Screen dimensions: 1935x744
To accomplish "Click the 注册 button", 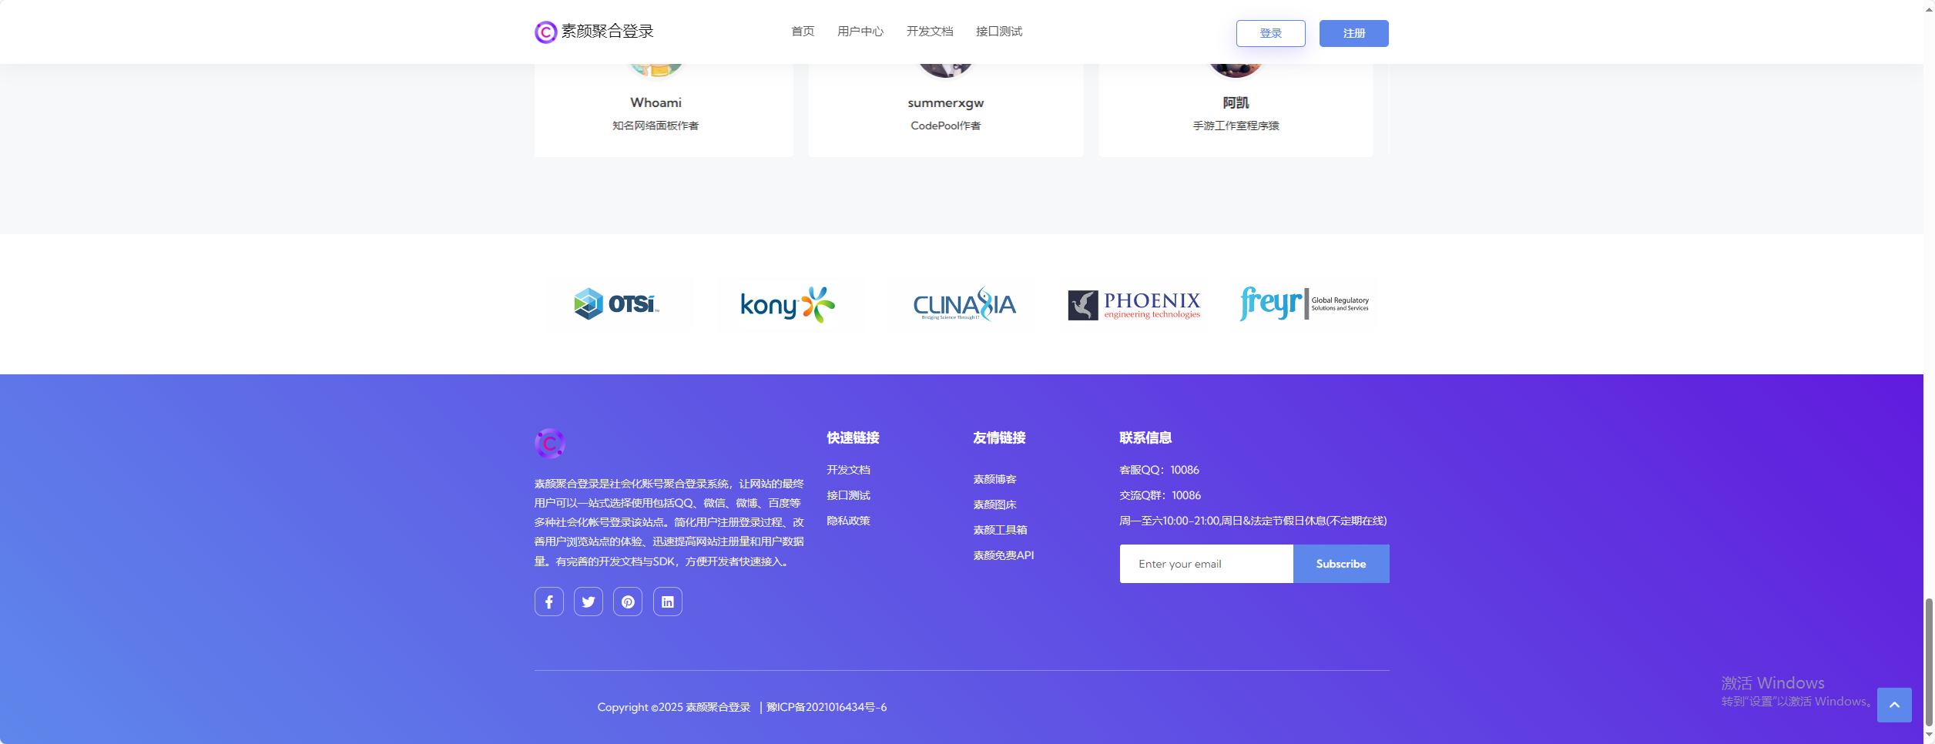I will (1353, 33).
